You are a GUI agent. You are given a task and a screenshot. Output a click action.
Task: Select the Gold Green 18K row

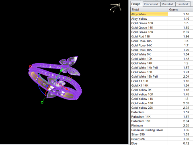(162, 32)
